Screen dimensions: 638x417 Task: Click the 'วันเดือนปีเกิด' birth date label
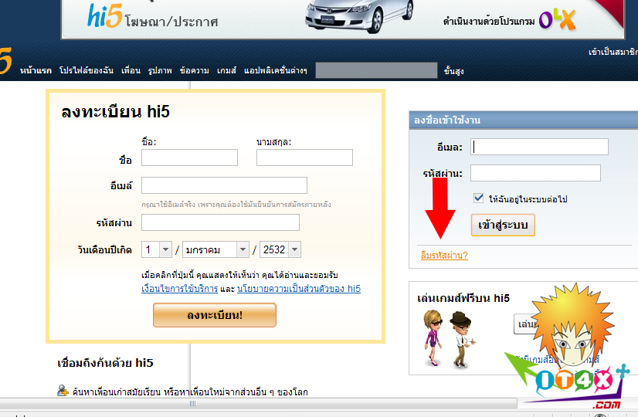pyautogui.click(x=104, y=249)
